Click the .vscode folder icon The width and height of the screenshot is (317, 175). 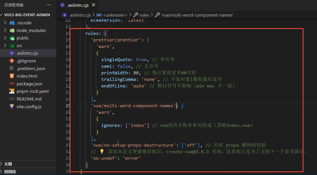[x=12, y=23]
